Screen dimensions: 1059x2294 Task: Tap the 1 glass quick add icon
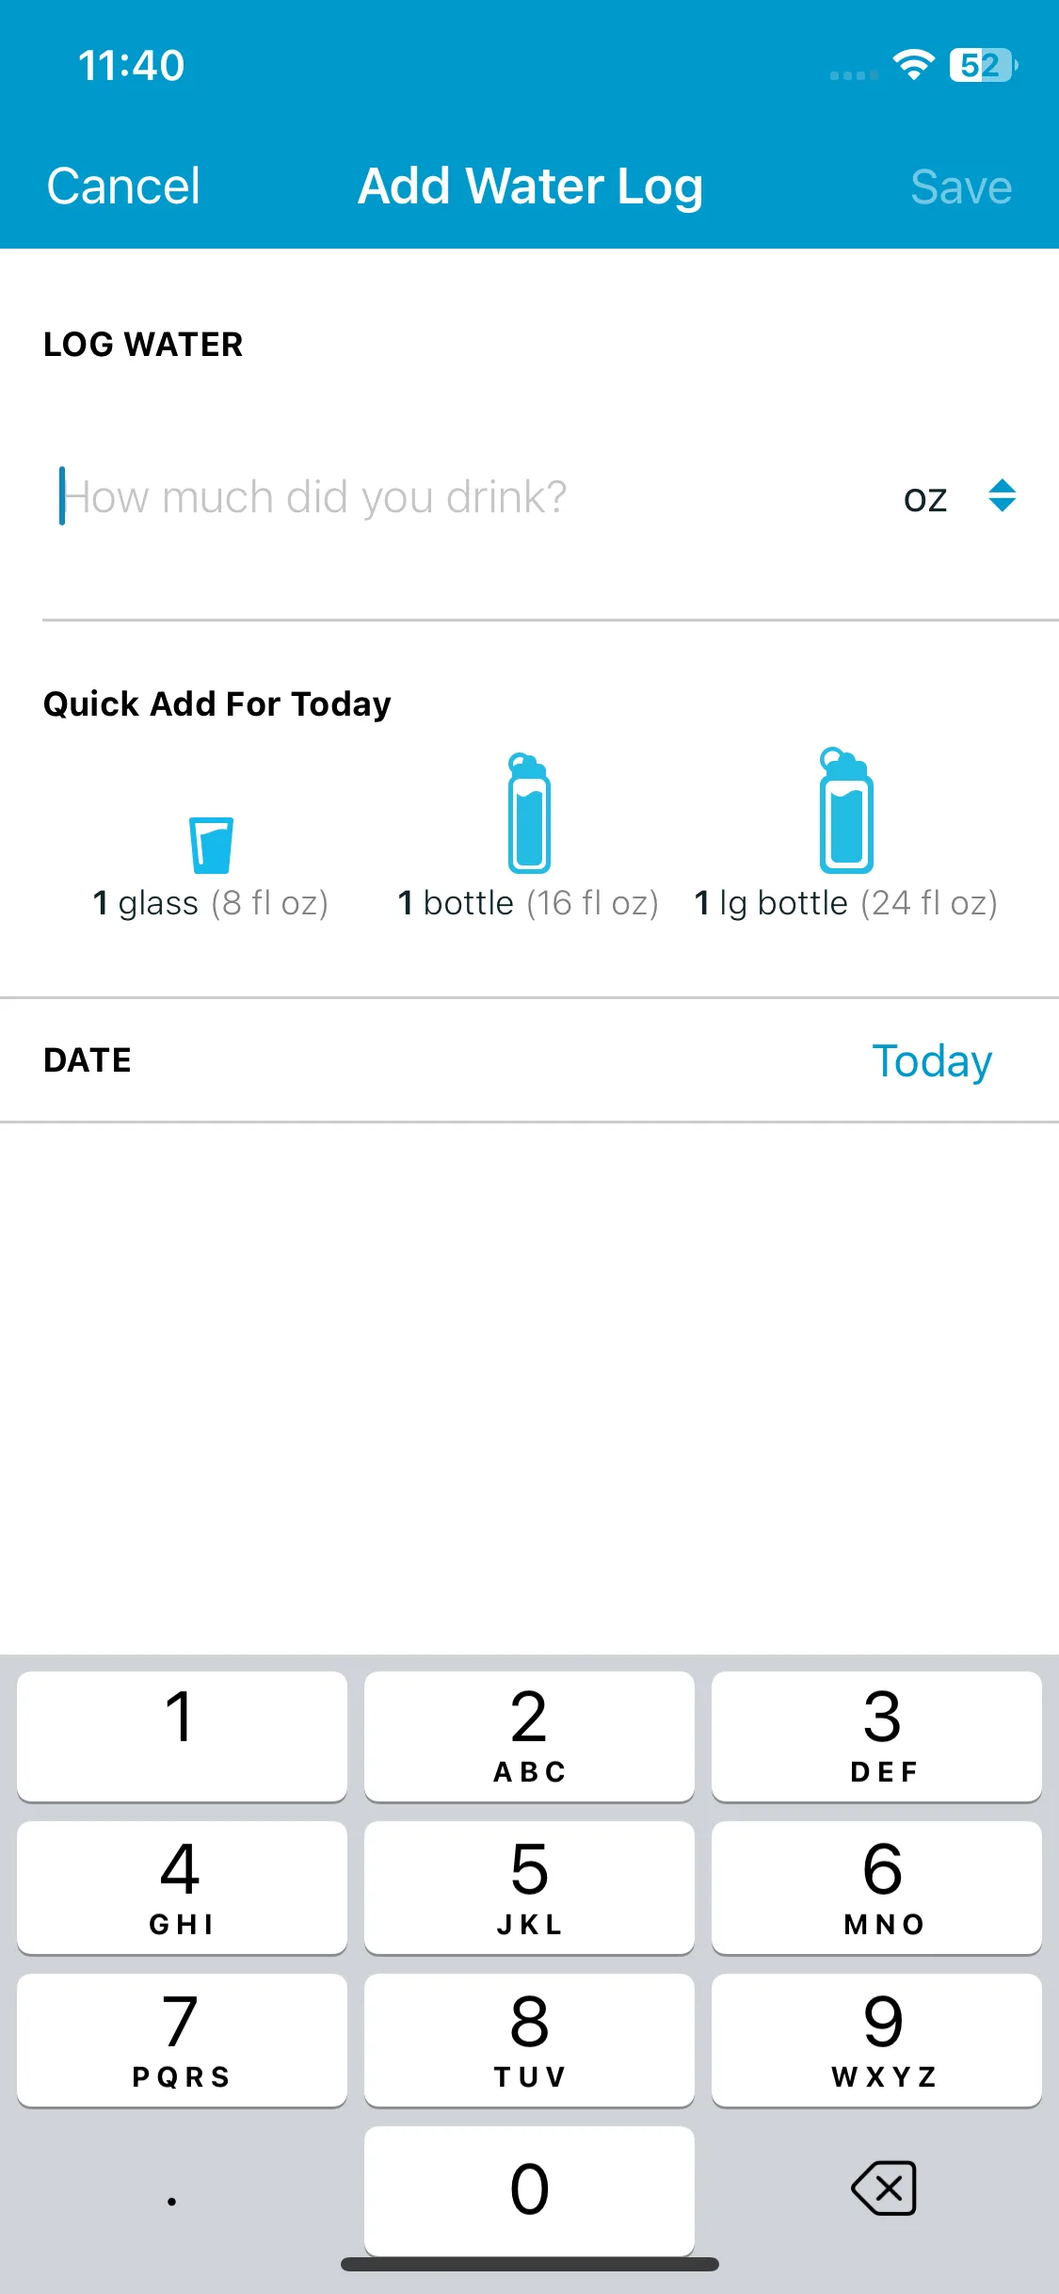tap(211, 845)
